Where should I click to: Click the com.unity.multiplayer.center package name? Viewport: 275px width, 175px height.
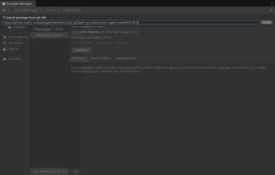[91, 37]
